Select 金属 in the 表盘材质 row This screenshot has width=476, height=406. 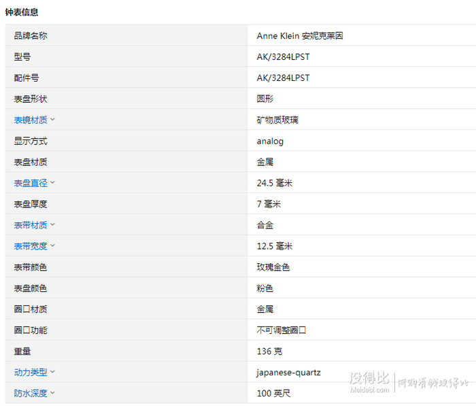point(265,162)
